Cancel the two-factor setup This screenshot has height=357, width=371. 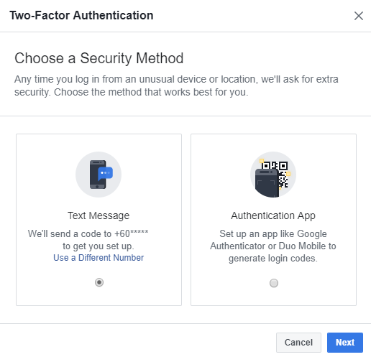[x=298, y=343]
